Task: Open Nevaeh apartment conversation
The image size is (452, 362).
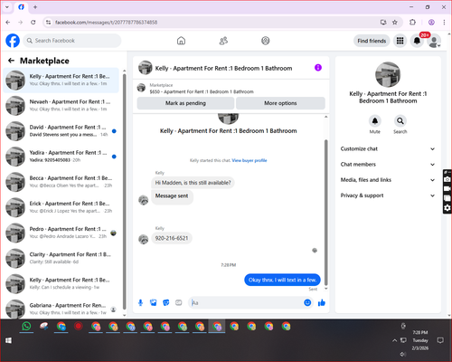Action: [61, 106]
